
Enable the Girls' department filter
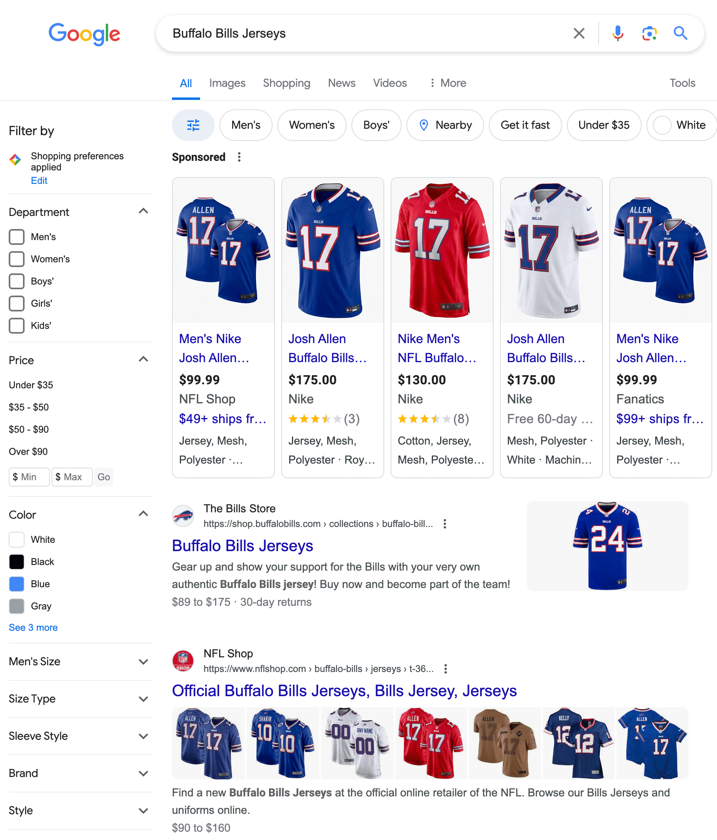[17, 303]
